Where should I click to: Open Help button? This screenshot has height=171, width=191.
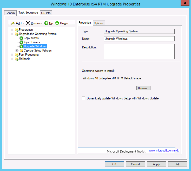click(177, 164)
